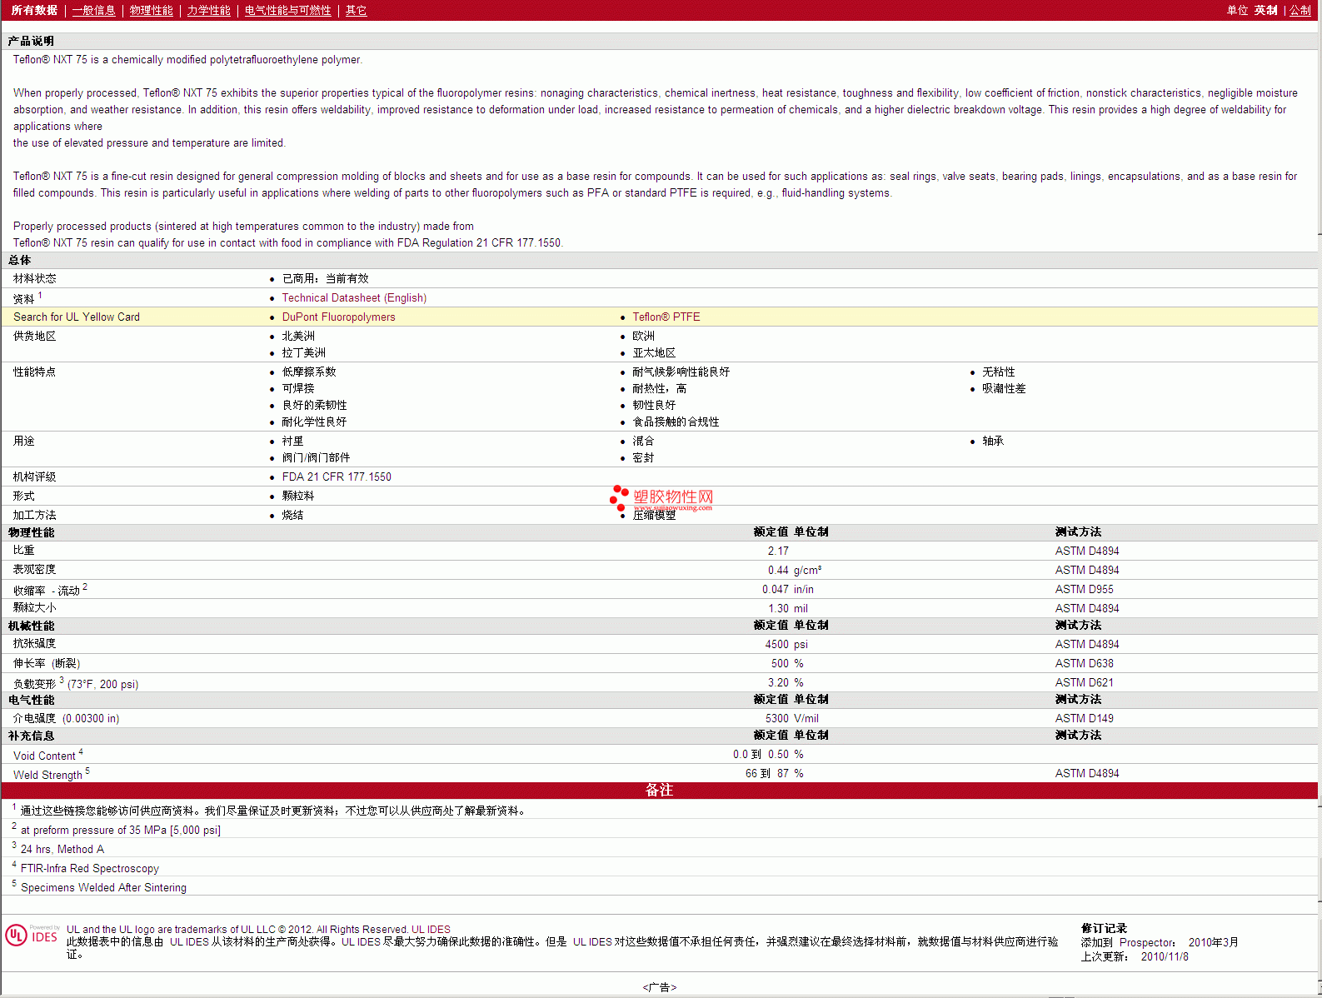The height and width of the screenshot is (998, 1322).
Task: Click the 亚太地区 availability item
Action: click(654, 352)
